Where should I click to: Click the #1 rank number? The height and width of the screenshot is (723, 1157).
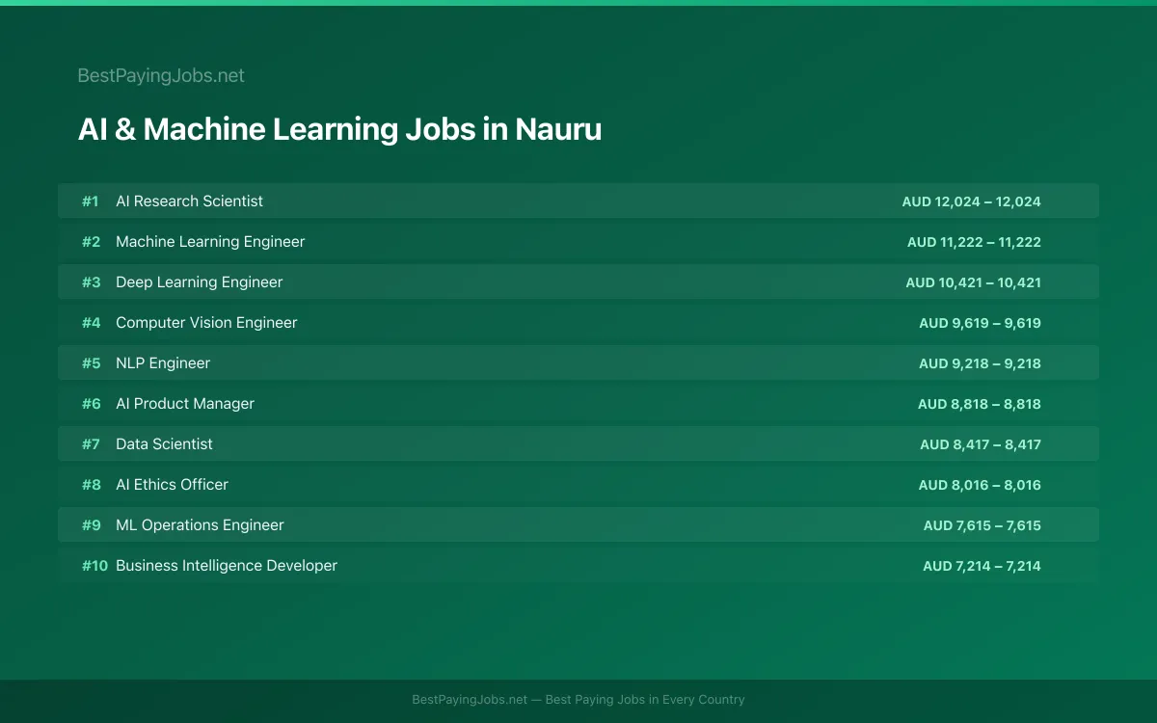(x=90, y=201)
